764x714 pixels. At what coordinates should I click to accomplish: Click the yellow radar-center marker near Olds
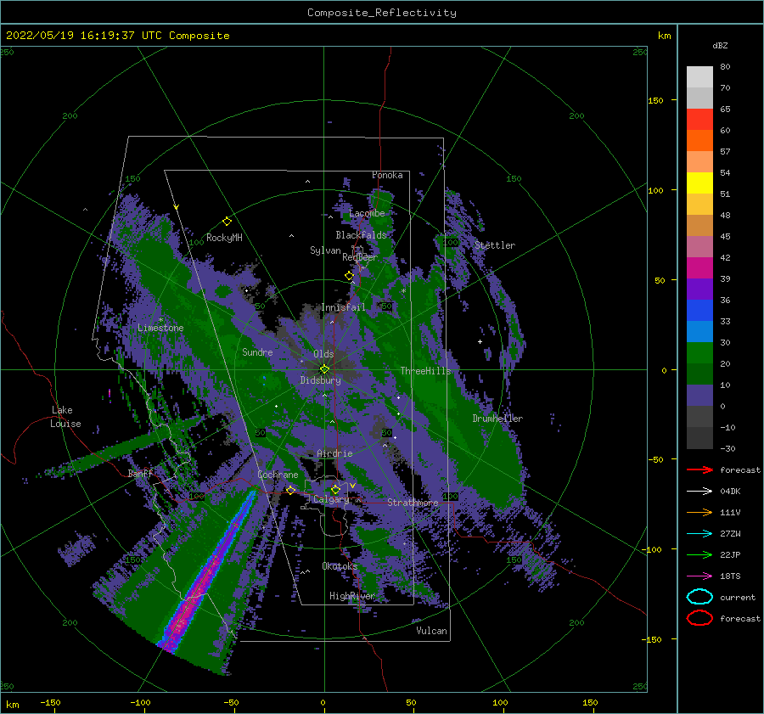(x=324, y=369)
